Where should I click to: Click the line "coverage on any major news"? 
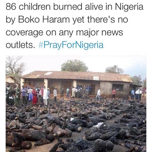point(64,32)
